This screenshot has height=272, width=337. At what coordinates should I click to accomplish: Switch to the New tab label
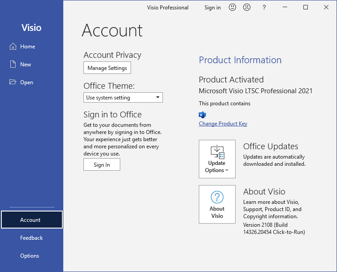click(x=26, y=65)
